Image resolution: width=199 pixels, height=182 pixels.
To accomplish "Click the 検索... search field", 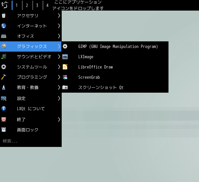I will 31,141.
